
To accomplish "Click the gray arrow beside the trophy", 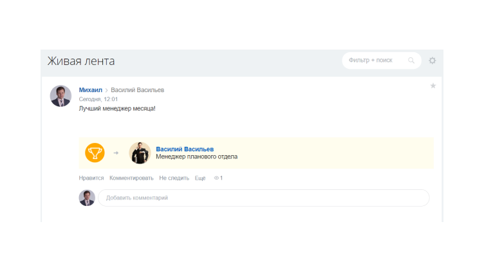I will (116, 153).
